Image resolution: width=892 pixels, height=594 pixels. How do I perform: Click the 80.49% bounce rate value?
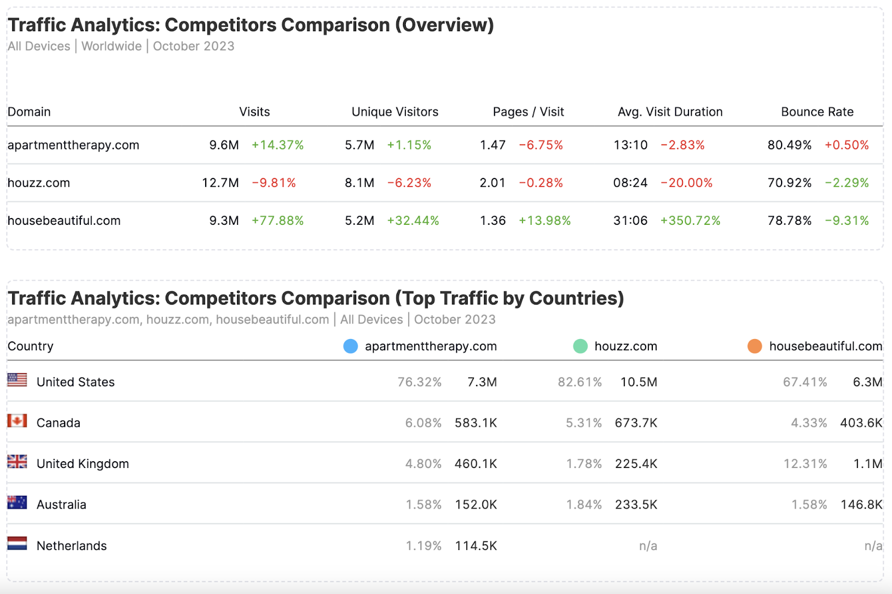(x=789, y=145)
